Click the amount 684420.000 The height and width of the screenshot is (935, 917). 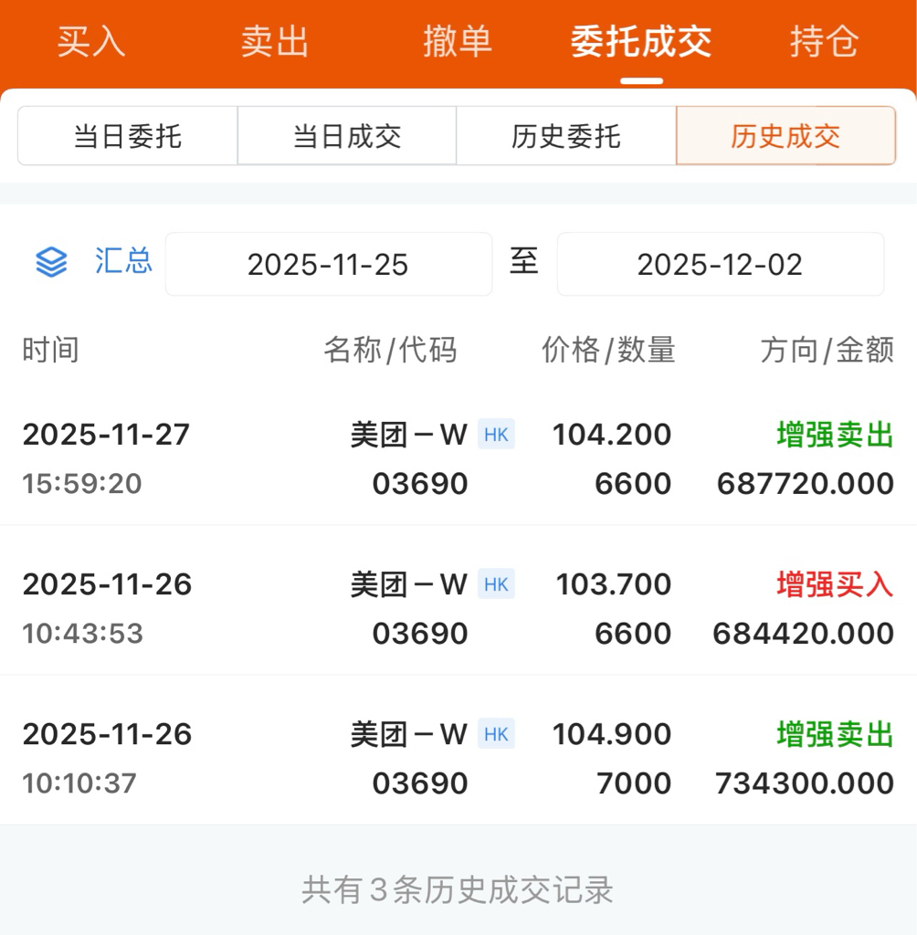click(x=804, y=634)
